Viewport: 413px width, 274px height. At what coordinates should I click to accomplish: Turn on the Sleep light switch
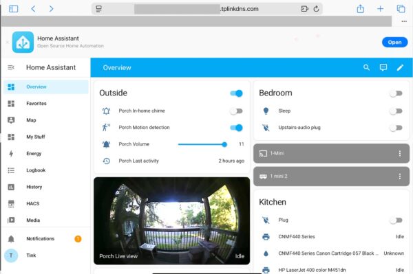click(x=396, y=111)
